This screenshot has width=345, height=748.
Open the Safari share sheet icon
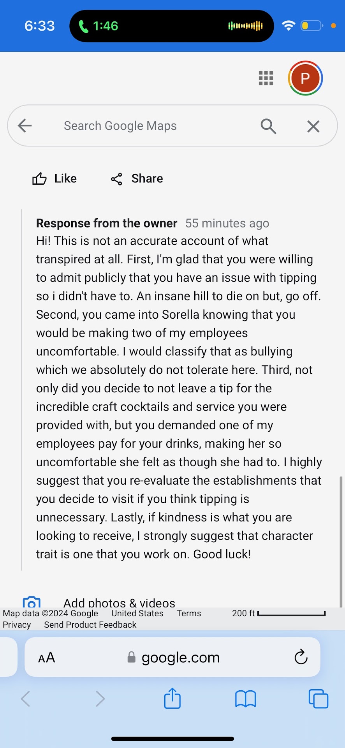pyautogui.click(x=172, y=699)
